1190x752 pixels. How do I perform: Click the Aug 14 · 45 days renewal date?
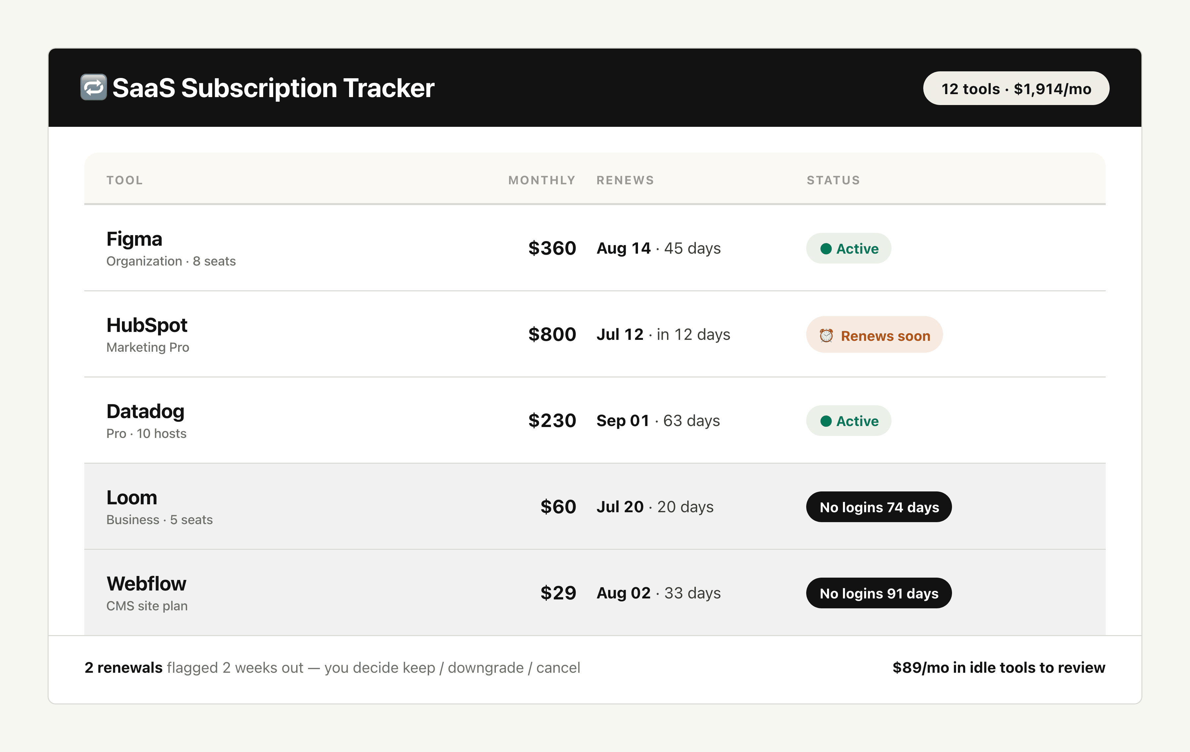coord(658,248)
